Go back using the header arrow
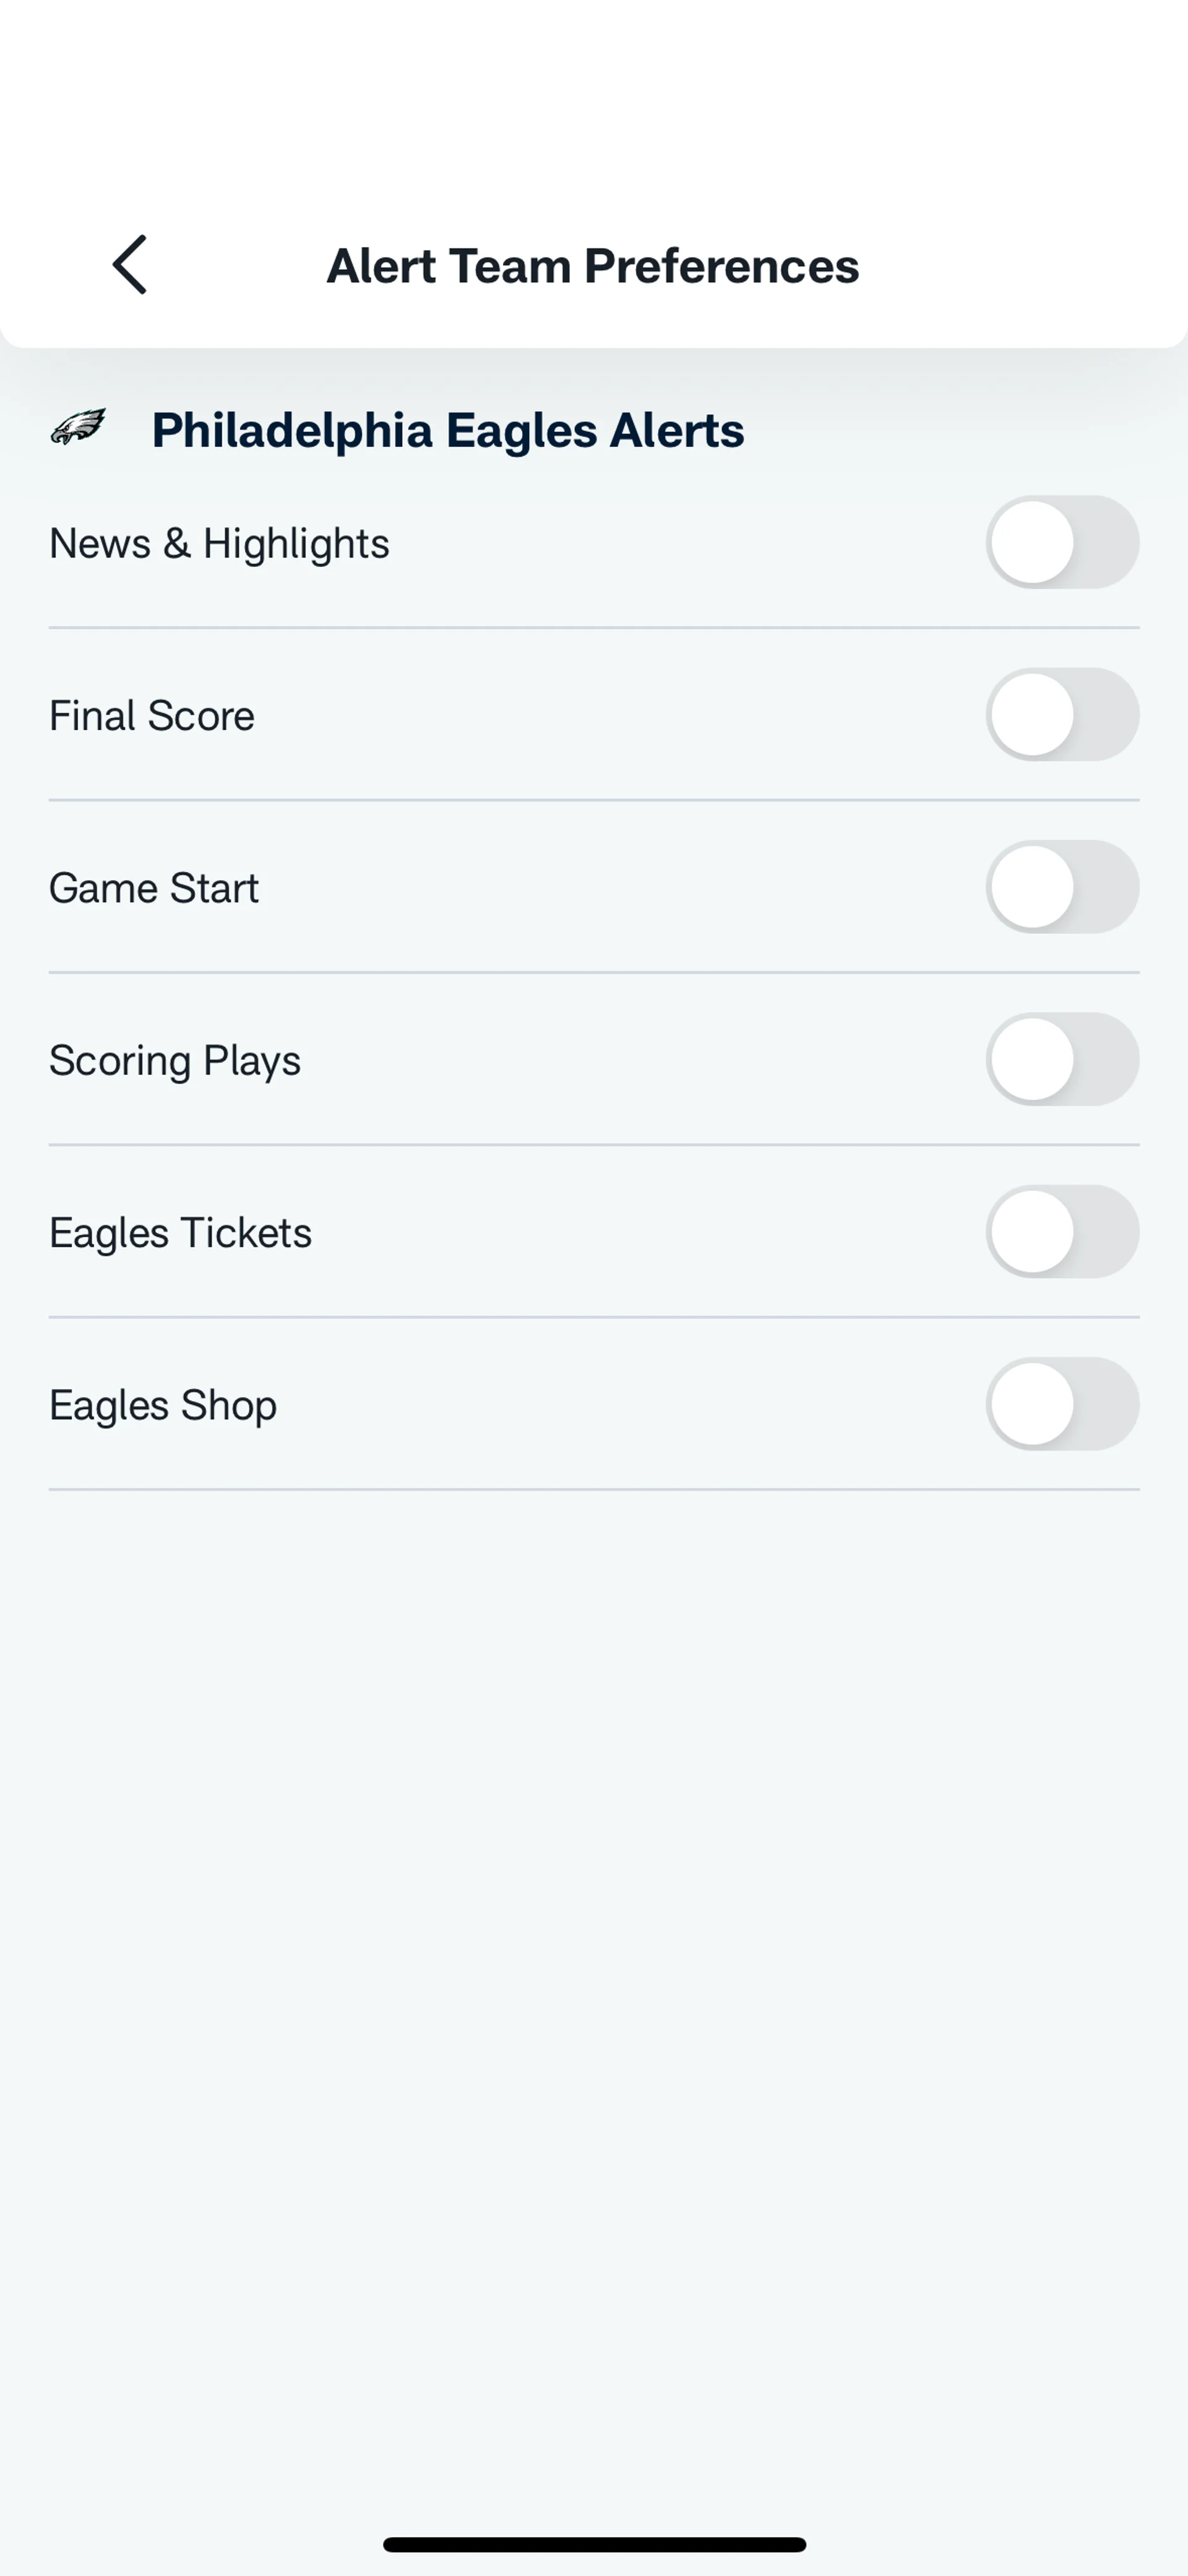 (x=130, y=265)
